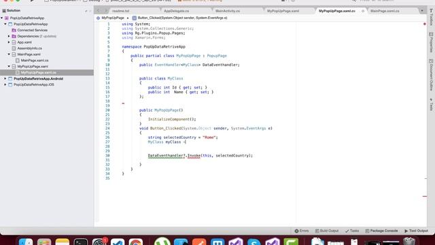Viewport: 435px width, 245px height.
Task: Click line number 20 in gutter
Action: click(x=107, y=110)
